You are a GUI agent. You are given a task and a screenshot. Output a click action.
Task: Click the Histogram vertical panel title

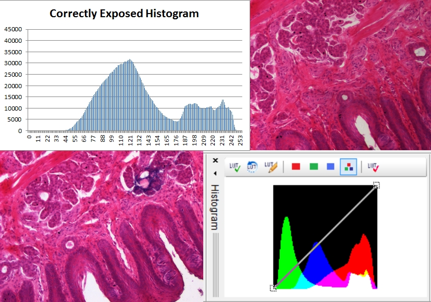[x=215, y=207]
